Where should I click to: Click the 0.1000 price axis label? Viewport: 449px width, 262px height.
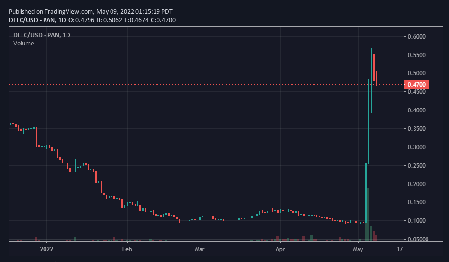(x=416, y=221)
